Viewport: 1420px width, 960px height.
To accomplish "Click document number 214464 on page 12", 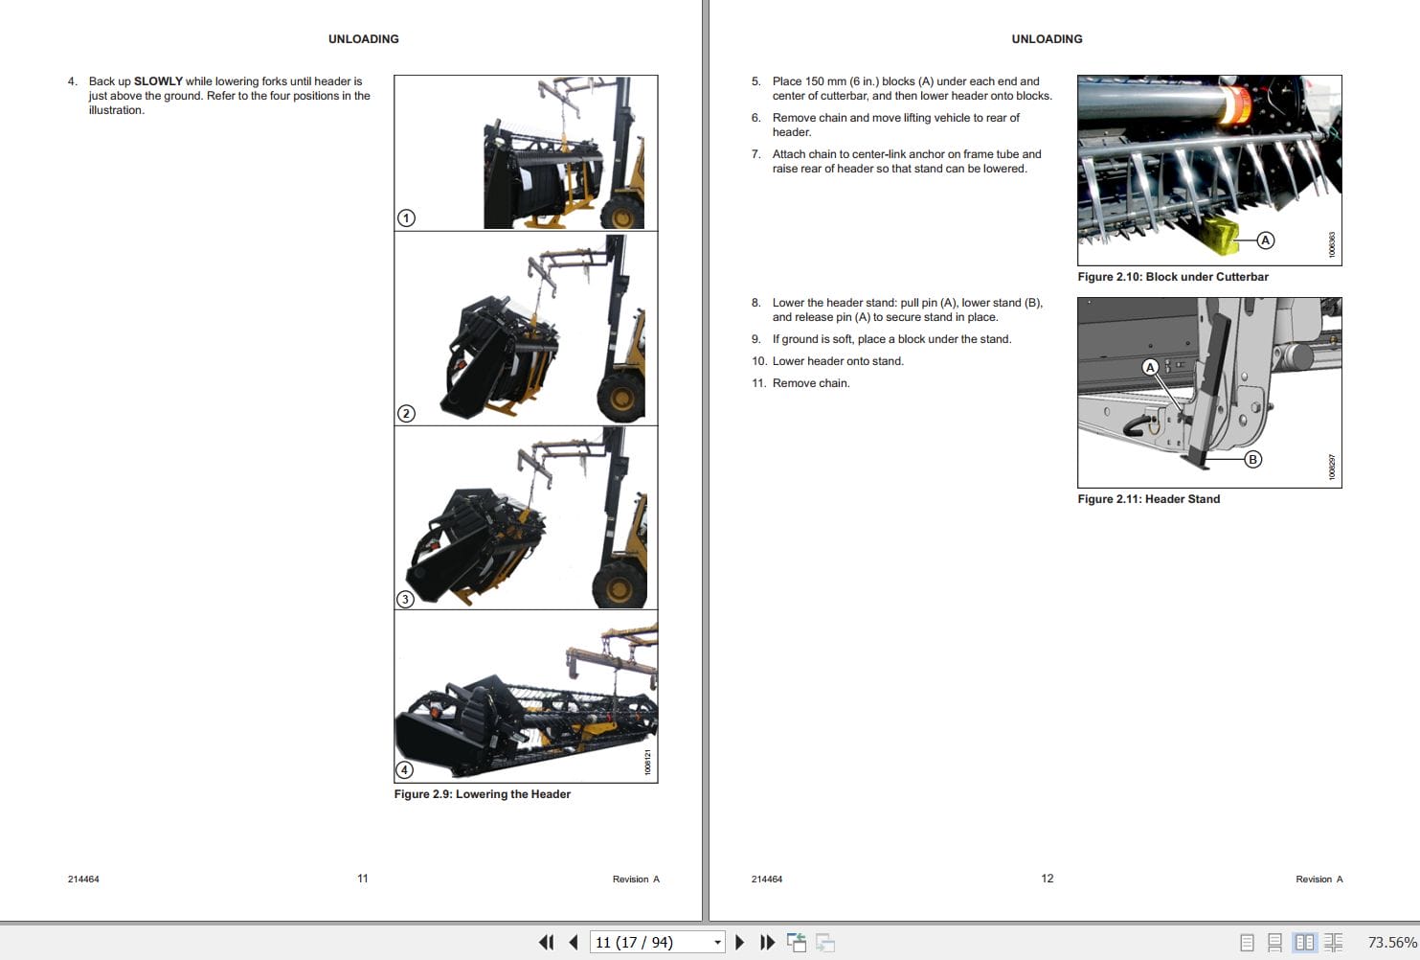I will tap(767, 880).
